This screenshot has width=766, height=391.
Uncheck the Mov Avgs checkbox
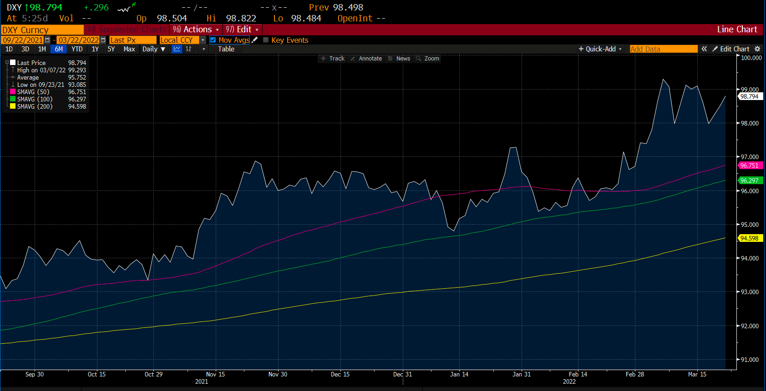pyautogui.click(x=213, y=40)
